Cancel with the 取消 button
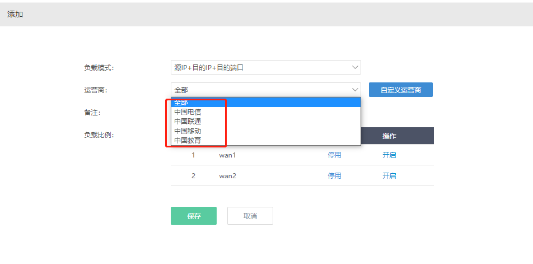This screenshot has width=533, height=264. pos(250,216)
